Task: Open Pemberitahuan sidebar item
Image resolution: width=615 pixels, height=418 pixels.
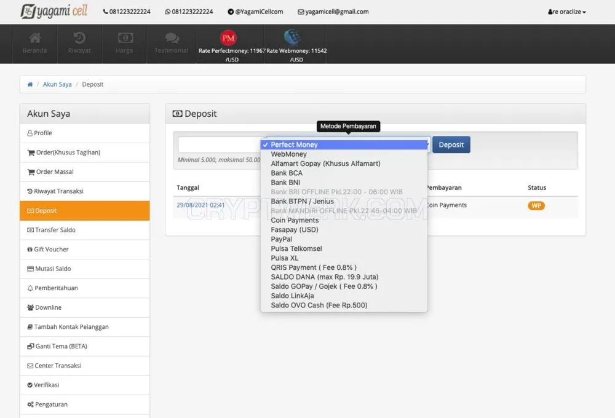Action: (x=85, y=288)
